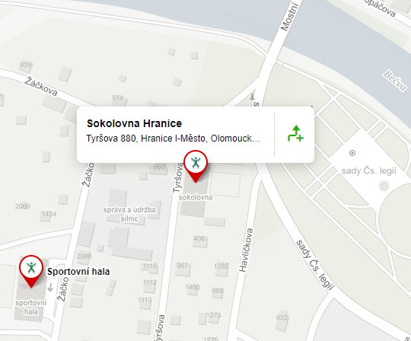The height and width of the screenshot is (341, 411).
Task: Click the Havlíčkova street label
Action: pyautogui.click(x=246, y=250)
